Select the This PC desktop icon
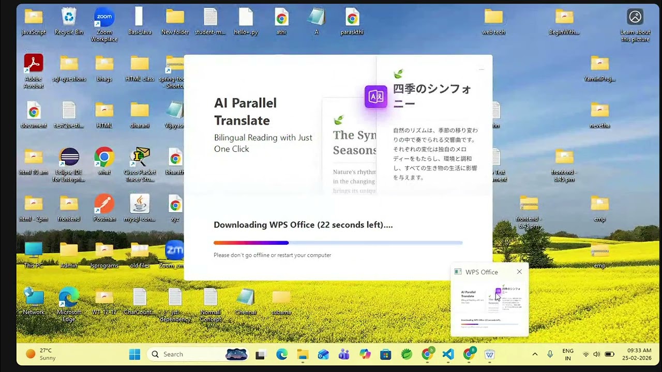This screenshot has height=372, width=662. pos(34,255)
